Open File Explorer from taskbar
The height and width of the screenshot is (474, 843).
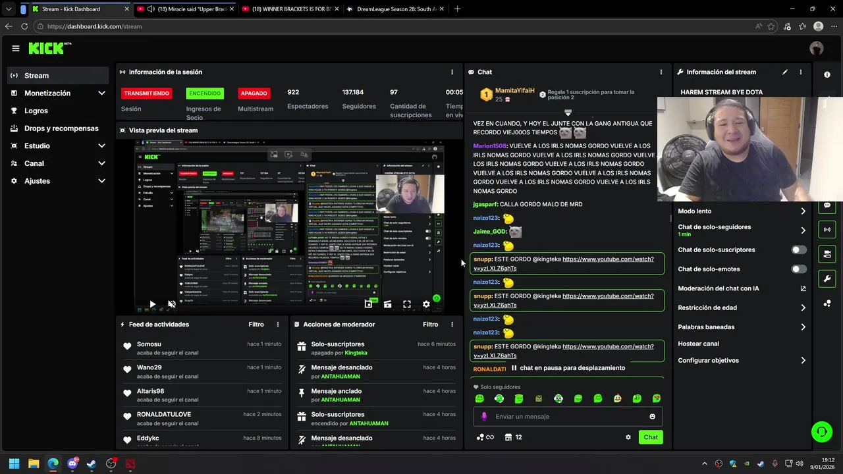click(34, 463)
